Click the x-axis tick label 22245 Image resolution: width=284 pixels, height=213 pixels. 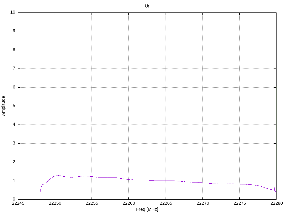18,203
